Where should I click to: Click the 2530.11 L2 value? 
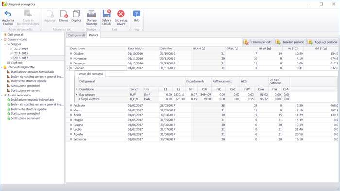point(179,95)
